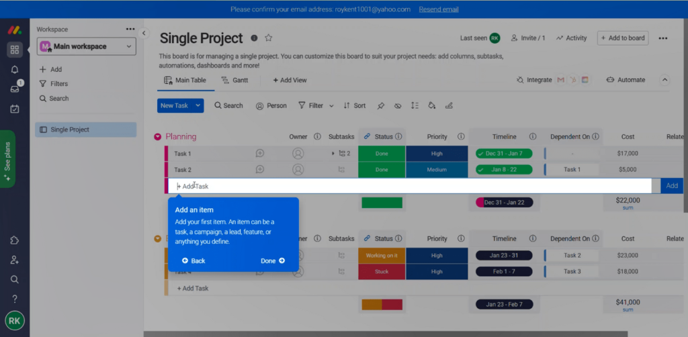This screenshot has width=688, height=337.
Task: Click the New Task button
Action: [174, 105]
